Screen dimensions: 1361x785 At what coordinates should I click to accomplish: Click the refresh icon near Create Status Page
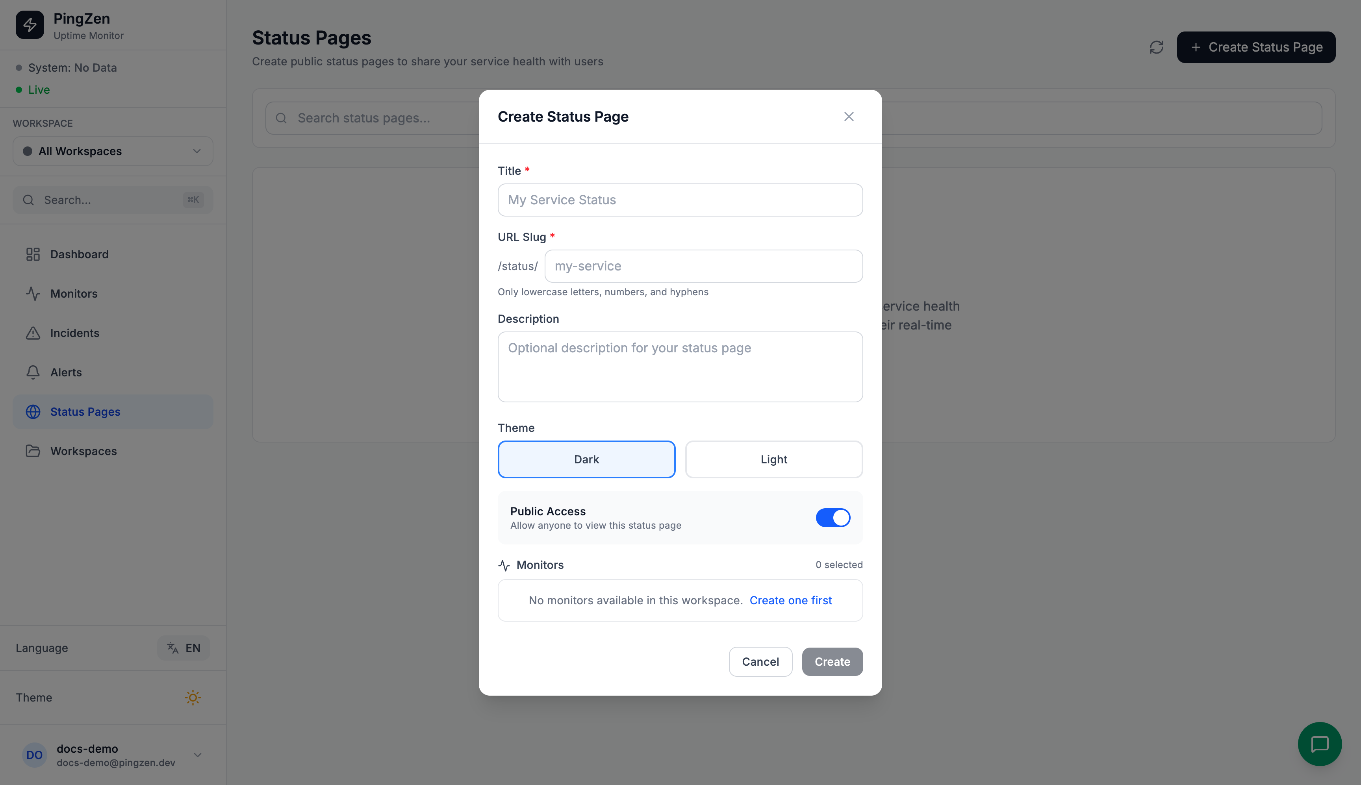1156,48
